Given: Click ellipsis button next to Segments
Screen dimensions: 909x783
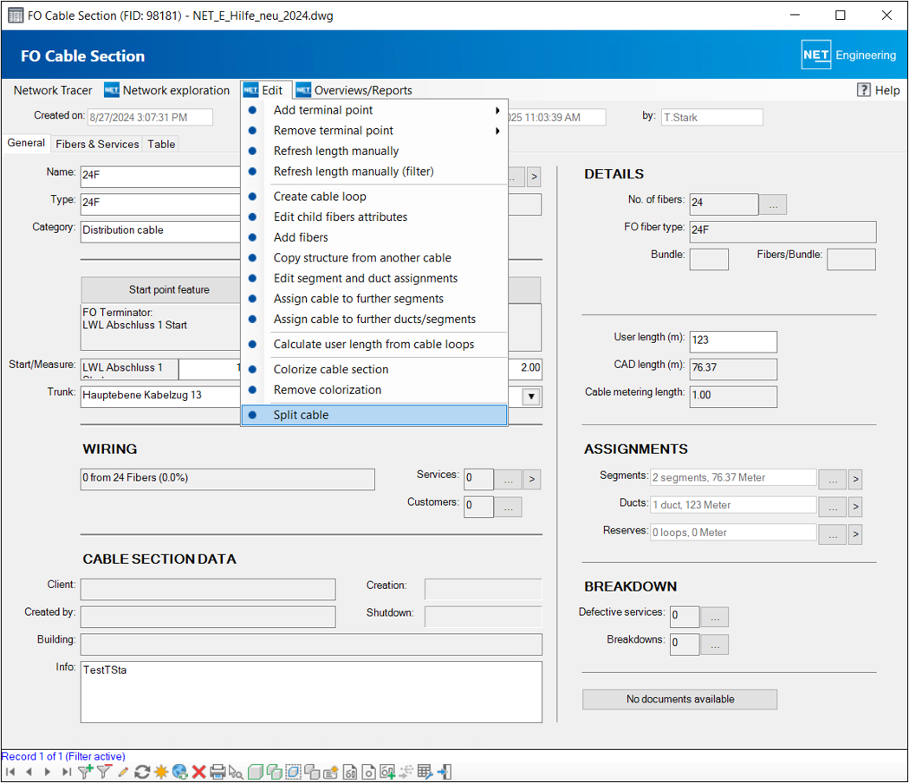Looking at the screenshot, I should coord(833,479).
